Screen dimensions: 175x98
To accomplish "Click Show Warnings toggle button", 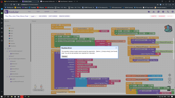I will tap(38, 90).
